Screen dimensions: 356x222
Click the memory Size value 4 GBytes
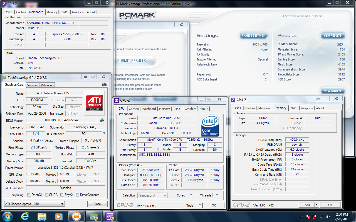263,123
